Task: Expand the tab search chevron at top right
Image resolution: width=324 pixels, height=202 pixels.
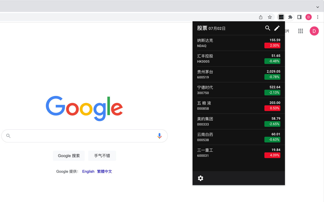Action: pyautogui.click(x=318, y=7)
